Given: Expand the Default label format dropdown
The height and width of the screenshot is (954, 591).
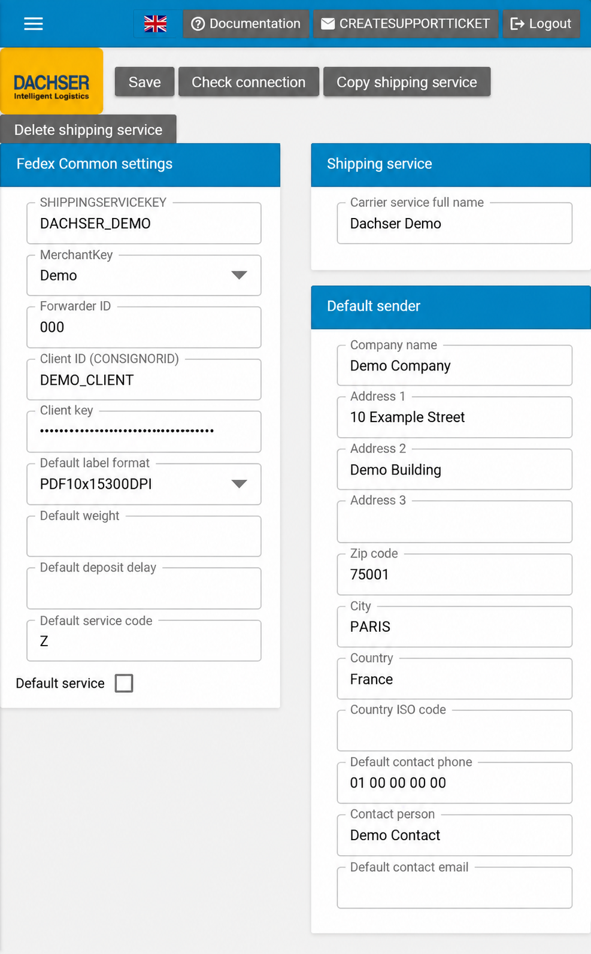Looking at the screenshot, I should [144, 484].
